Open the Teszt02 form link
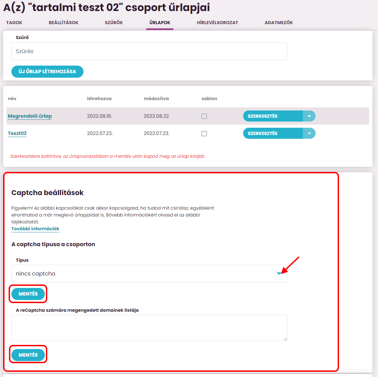The height and width of the screenshot is (377, 378). tap(17, 134)
